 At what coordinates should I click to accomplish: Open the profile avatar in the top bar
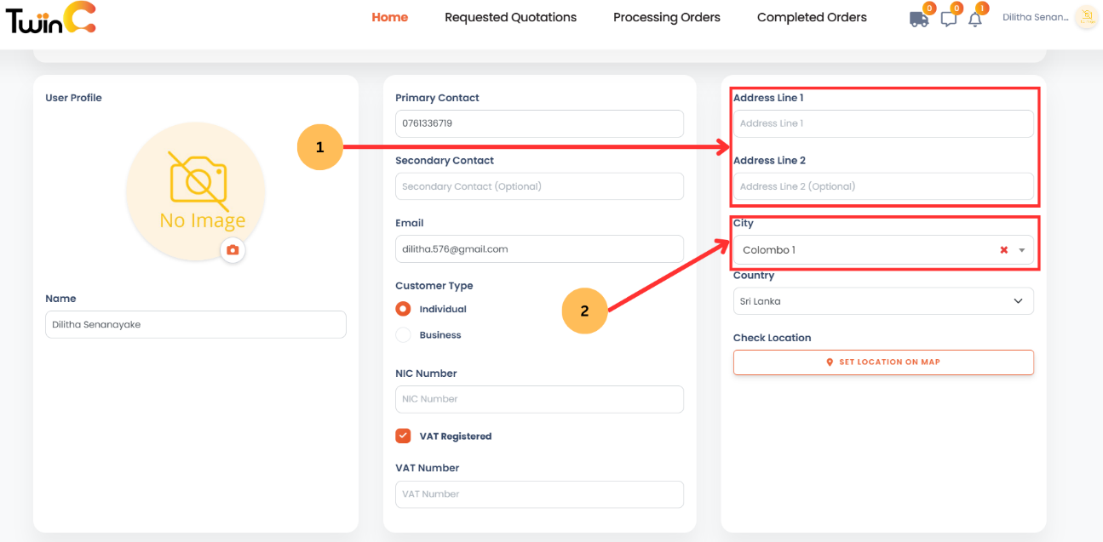tap(1087, 17)
